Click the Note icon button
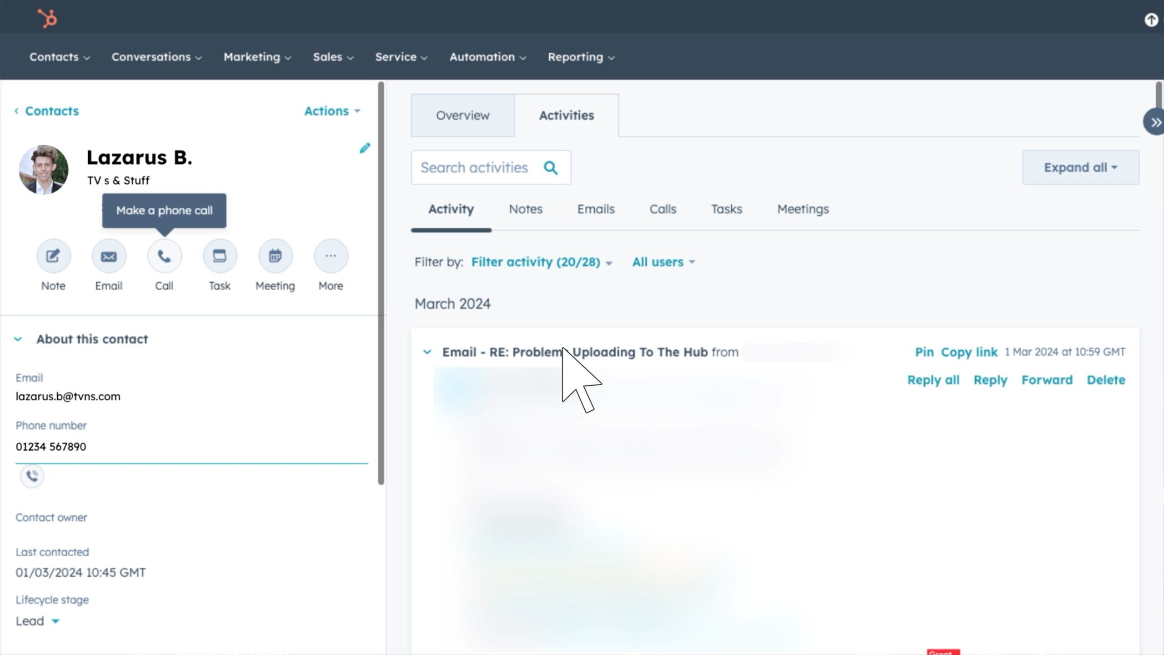The height and width of the screenshot is (655, 1164). point(53,256)
